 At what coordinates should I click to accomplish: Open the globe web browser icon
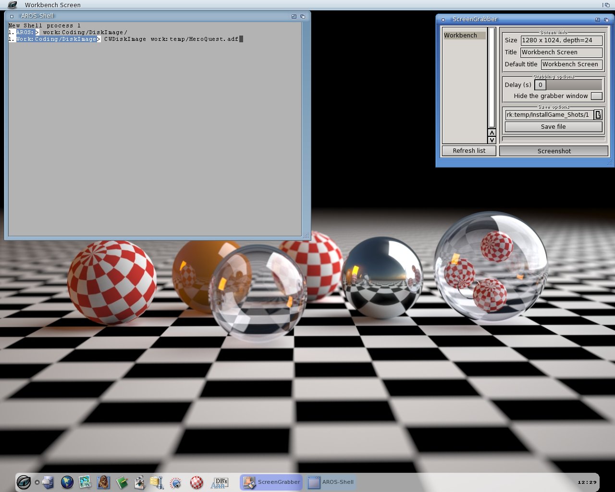67,482
